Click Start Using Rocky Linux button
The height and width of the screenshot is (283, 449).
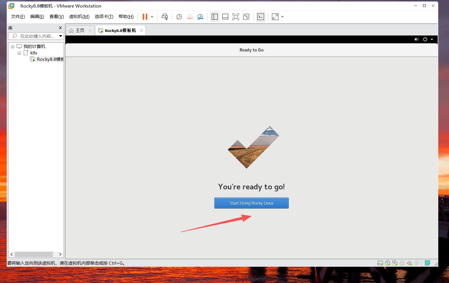[252, 203]
